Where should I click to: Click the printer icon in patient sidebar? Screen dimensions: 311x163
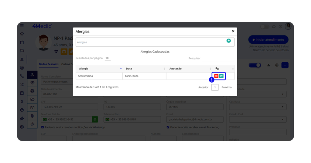pyautogui.click(x=32, y=91)
